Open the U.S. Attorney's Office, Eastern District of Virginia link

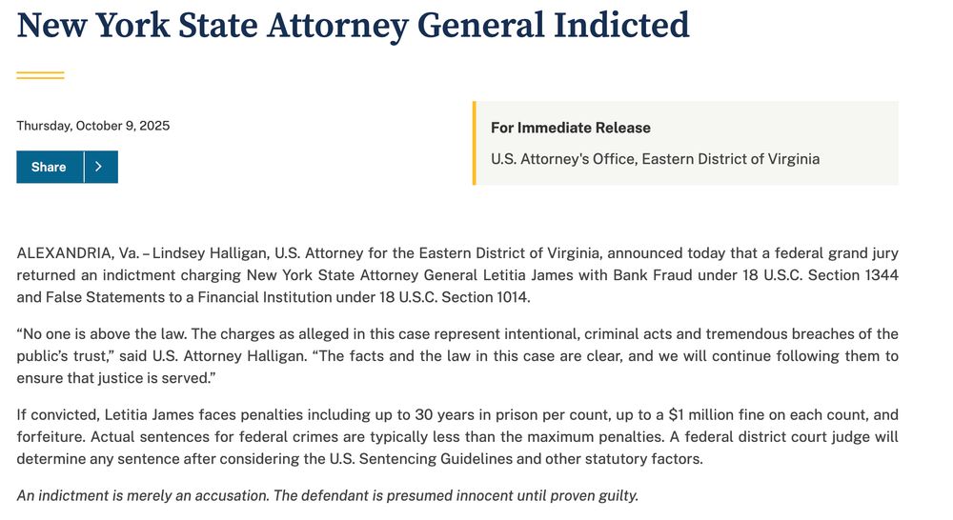tap(656, 159)
